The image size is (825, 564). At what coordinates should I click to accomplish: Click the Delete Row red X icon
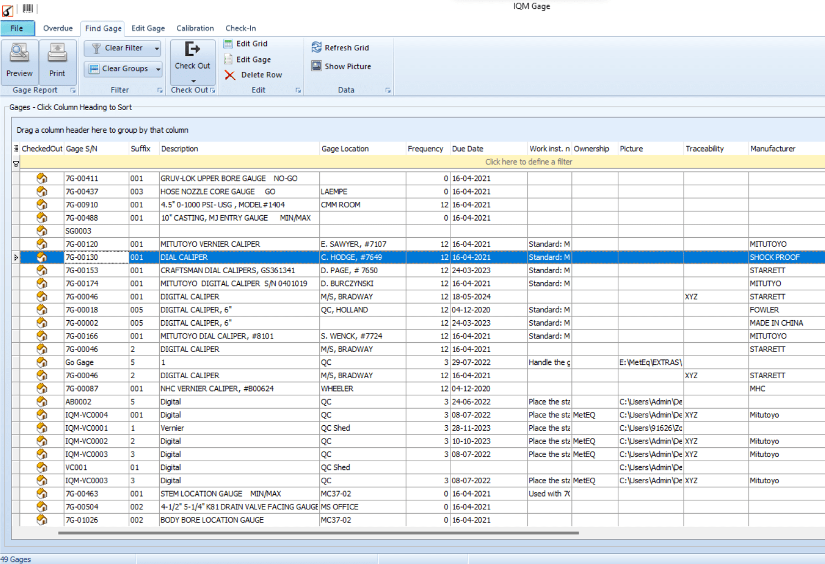pos(230,75)
